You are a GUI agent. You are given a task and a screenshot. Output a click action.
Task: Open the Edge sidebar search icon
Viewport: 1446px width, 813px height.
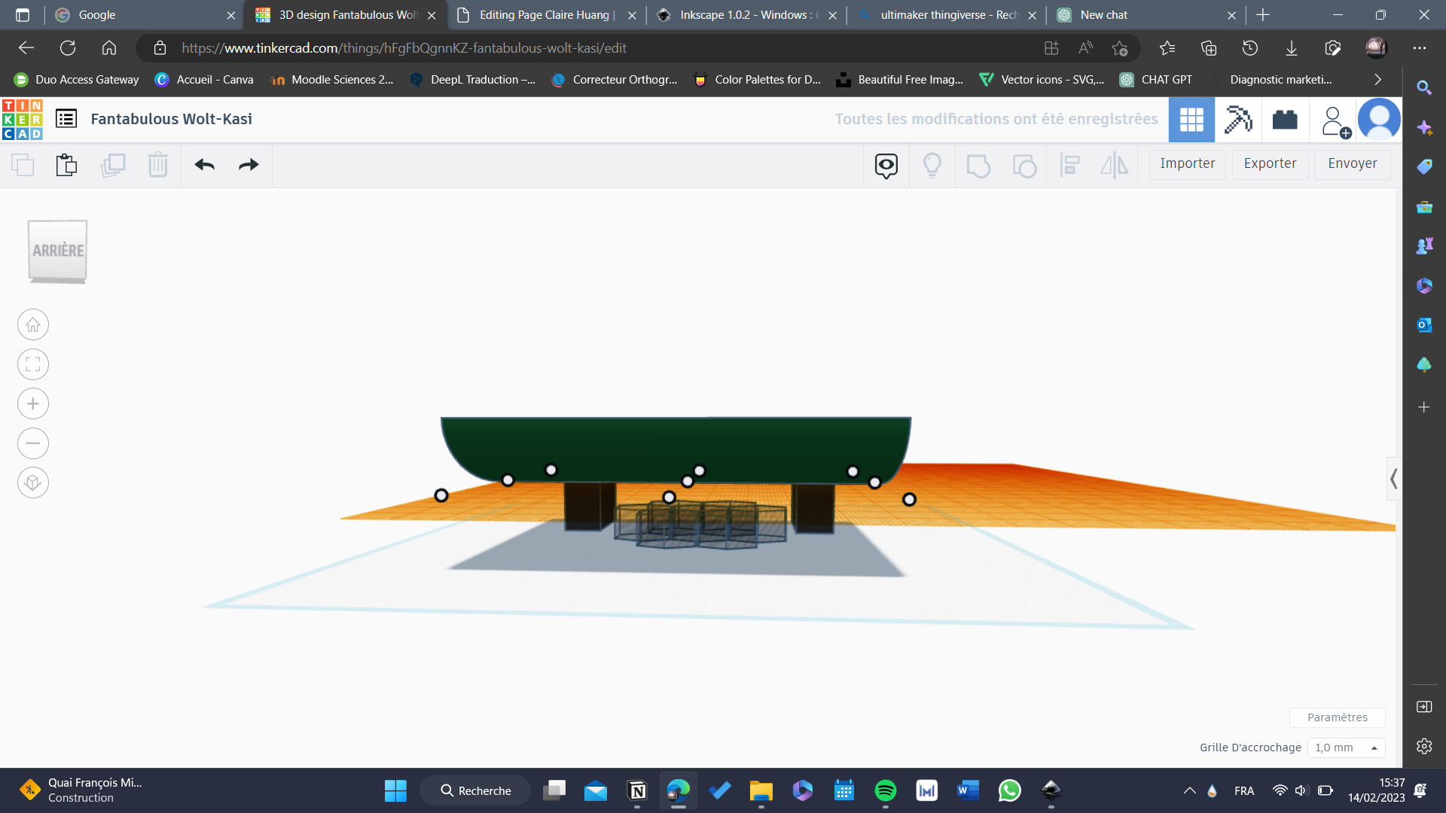(1423, 87)
